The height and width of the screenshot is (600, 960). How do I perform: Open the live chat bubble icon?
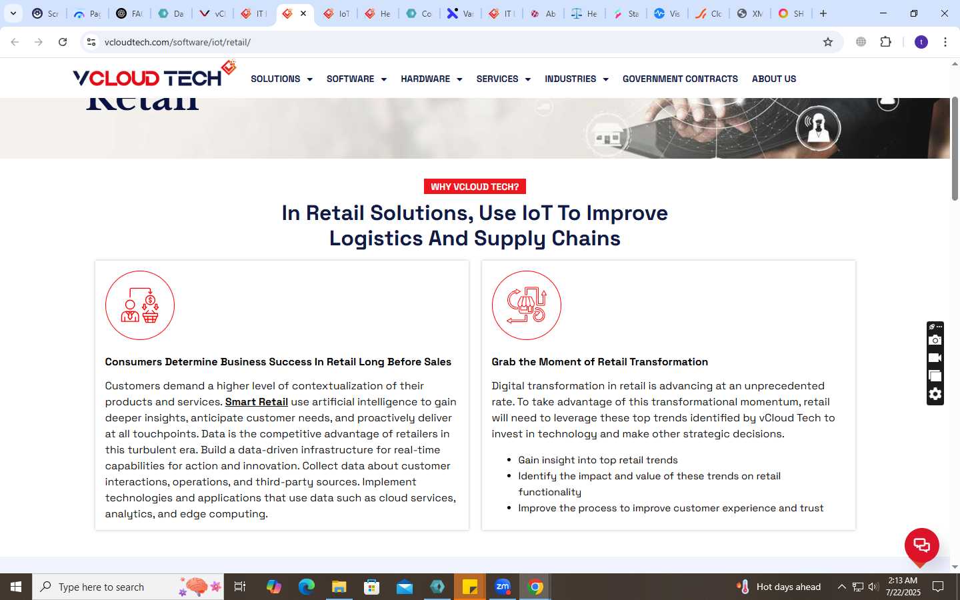[921, 545]
